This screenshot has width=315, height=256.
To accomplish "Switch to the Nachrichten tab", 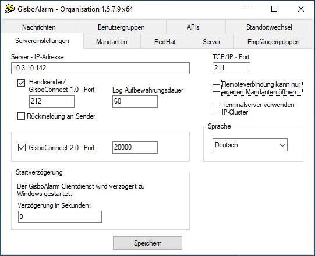I will pyautogui.click(x=39, y=27).
